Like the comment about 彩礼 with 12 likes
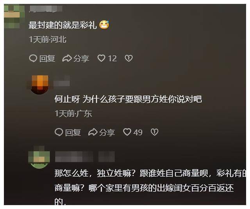Viewport: 250px width, 209px height. tap(102, 58)
